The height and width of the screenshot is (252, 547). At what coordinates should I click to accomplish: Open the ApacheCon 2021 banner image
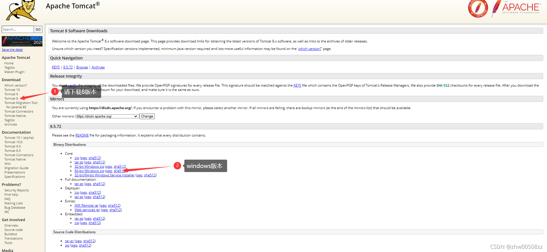[22, 41]
